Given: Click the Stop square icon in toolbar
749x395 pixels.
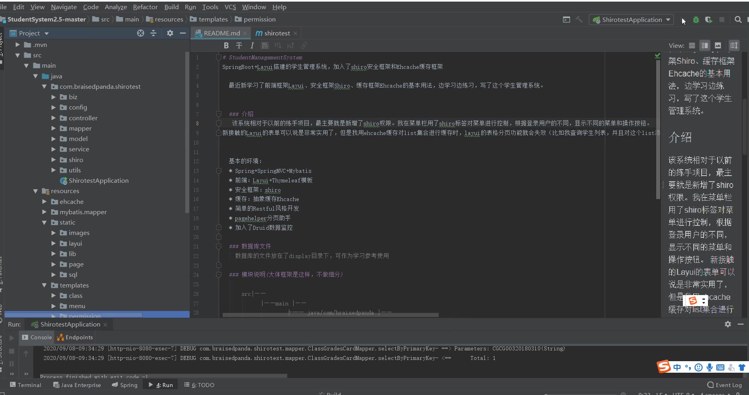Looking at the screenshot, I should click(722, 20).
